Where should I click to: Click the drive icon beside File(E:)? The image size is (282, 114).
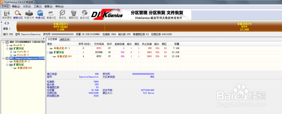tap(15, 55)
